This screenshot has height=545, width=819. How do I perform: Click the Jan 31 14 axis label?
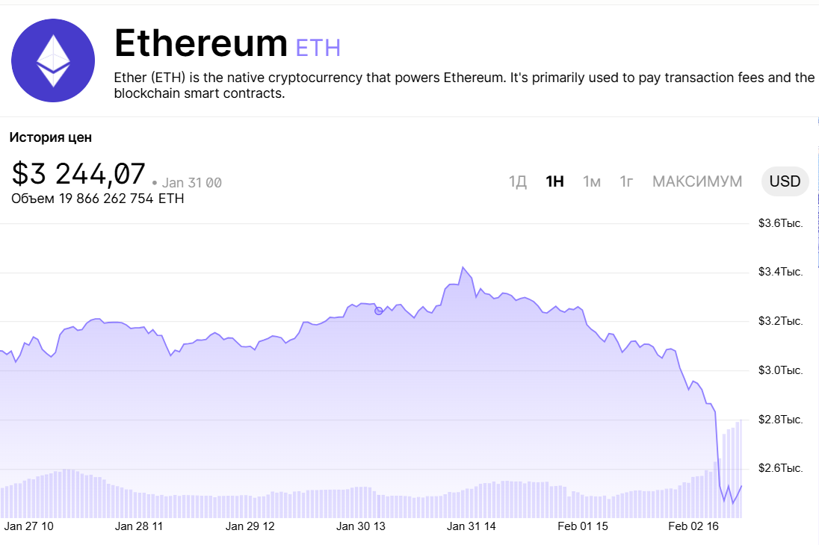point(472,526)
